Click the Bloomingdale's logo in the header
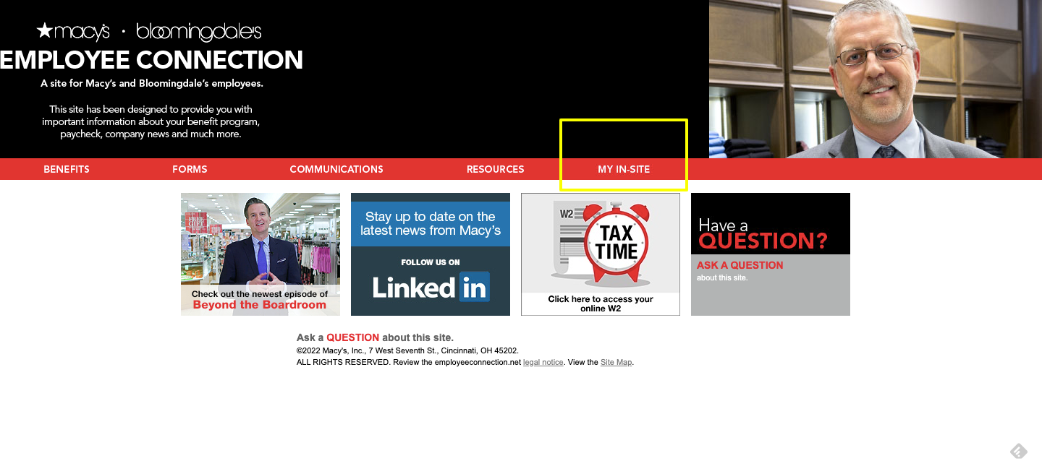Screen dimensions: 1042x474 point(198,33)
